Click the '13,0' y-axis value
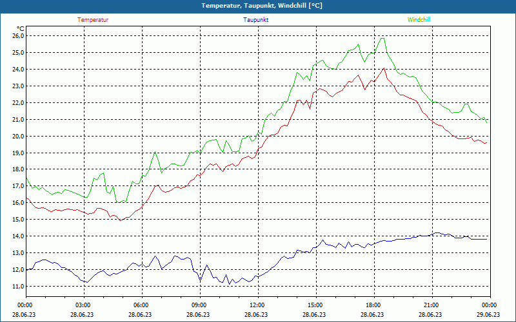The width and height of the screenshot is (516, 322). click(x=18, y=252)
